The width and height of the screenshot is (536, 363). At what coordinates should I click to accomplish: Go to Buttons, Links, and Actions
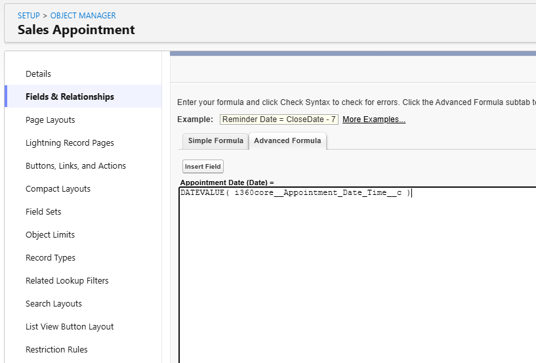tap(75, 166)
